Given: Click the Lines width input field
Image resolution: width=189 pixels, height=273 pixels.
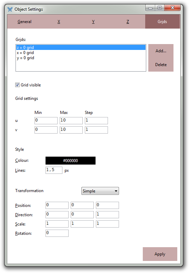Looking at the screenshot, I should (54, 170).
